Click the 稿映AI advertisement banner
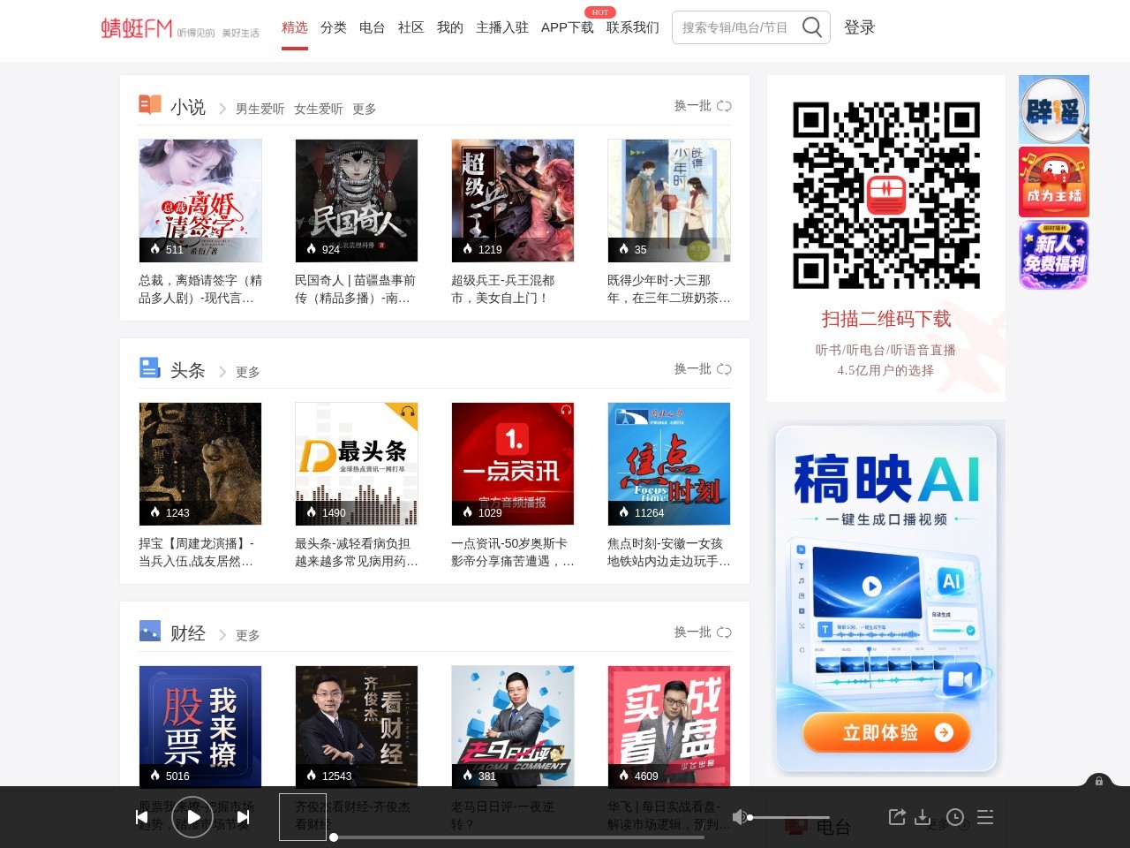The height and width of the screenshot is (848, 1130). click(x=886, y=599)
